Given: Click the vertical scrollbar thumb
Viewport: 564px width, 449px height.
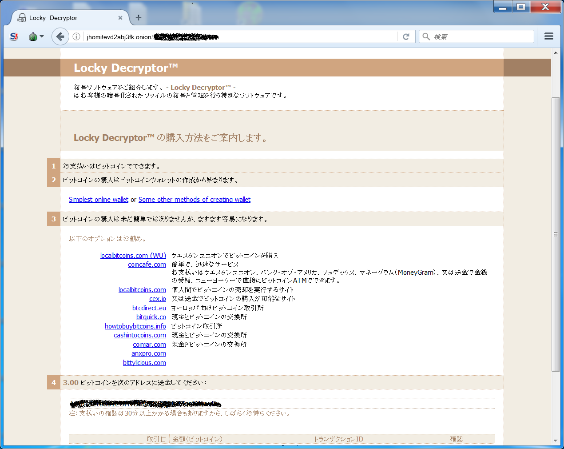Looking at the screenshot, I should click(556, 234).
